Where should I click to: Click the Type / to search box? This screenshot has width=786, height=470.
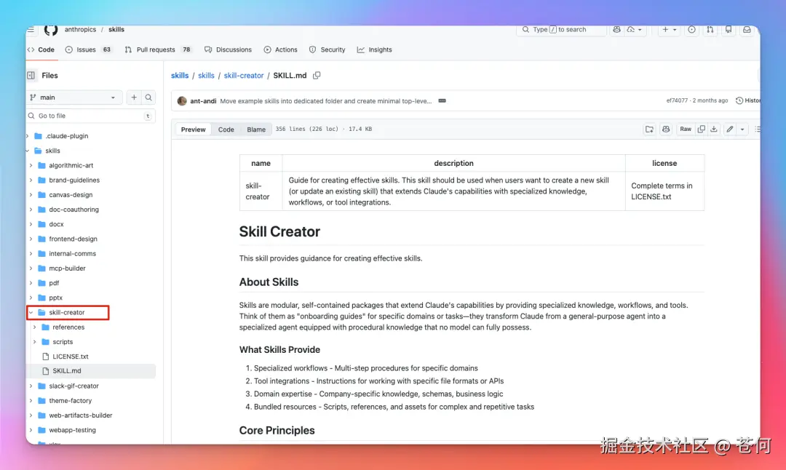click(561, 30)
